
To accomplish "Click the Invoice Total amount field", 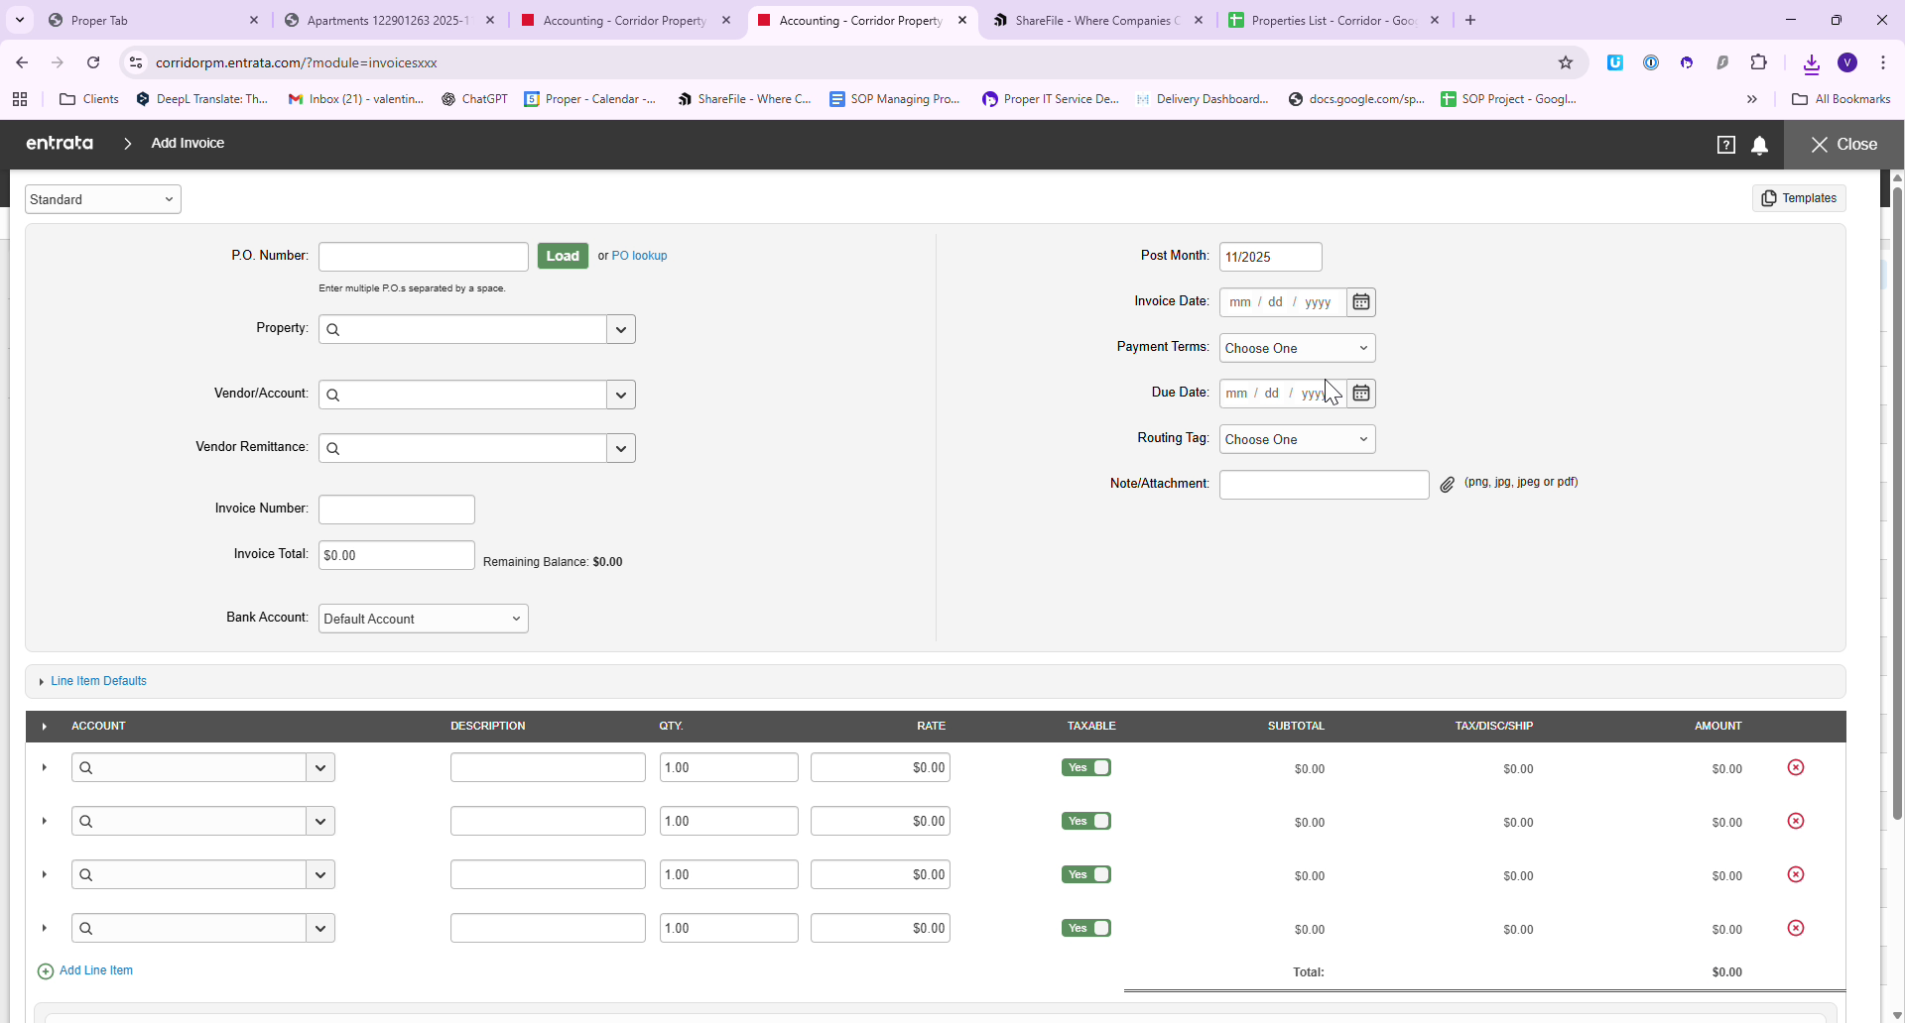I will (397, 555).
